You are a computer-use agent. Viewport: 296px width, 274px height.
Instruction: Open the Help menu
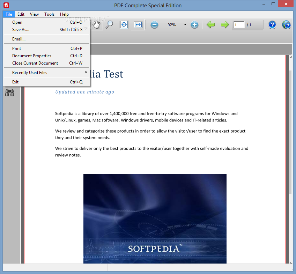point(64,14)
